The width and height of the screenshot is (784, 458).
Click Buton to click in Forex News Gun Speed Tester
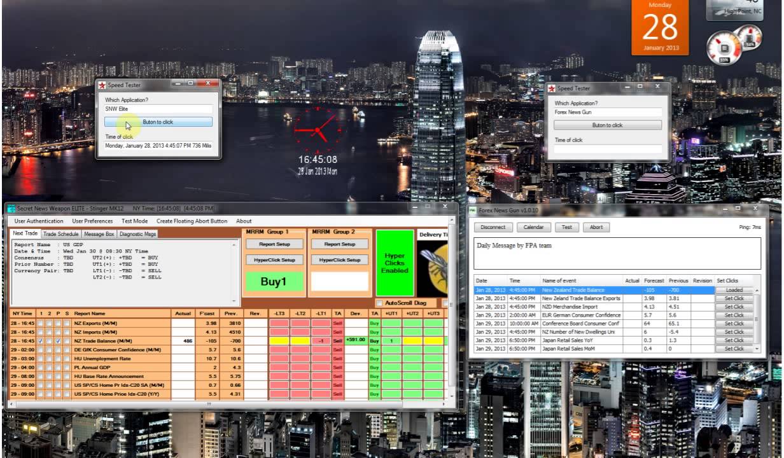coord(608,125)
